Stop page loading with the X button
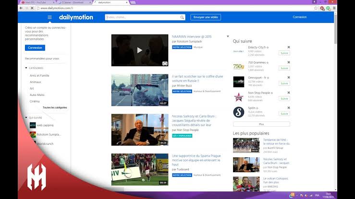 pos(32,8)
